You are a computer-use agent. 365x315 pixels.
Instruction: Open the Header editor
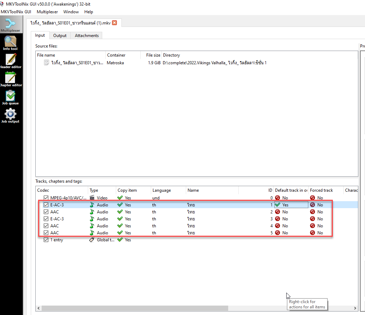[10, 61]
